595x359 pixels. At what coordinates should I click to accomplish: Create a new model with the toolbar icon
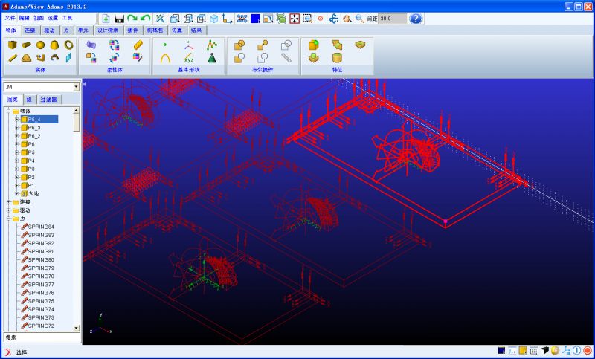106,19
